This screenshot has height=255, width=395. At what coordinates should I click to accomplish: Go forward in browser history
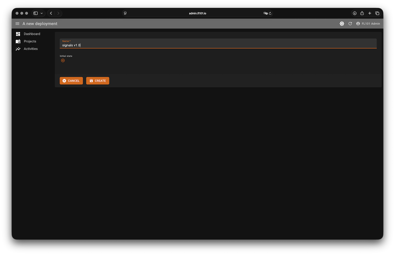[x=58, y=13]
